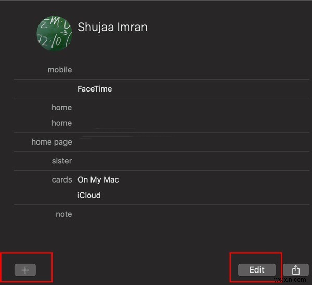Click the sister name value area
312x285 pixels.
130,161
